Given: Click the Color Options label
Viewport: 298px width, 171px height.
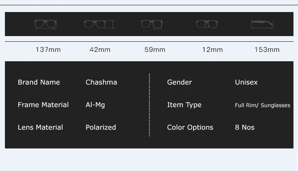Looking at the screenshot, I should pos(190,127).
